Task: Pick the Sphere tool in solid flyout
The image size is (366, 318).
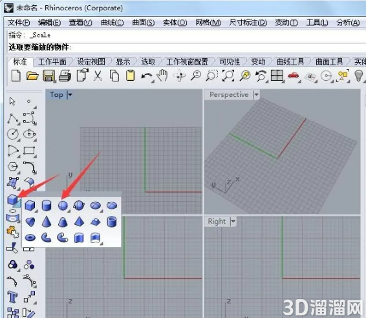Action: point(63,206)
